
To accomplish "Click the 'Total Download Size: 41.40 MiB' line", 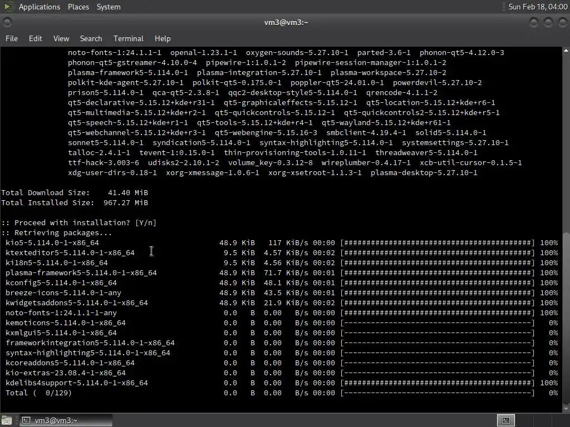I will point(75,193).
